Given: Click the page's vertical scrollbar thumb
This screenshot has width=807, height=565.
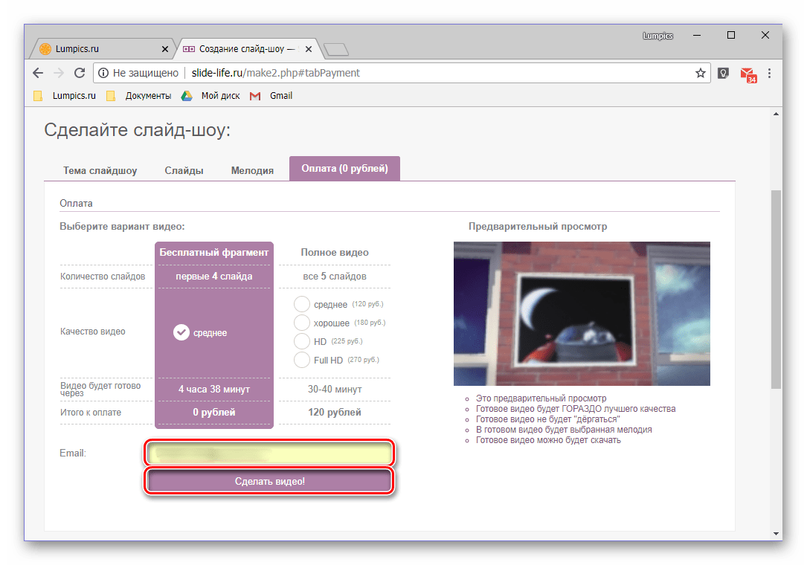Looking at the screenshot, I should click(776, 289).
